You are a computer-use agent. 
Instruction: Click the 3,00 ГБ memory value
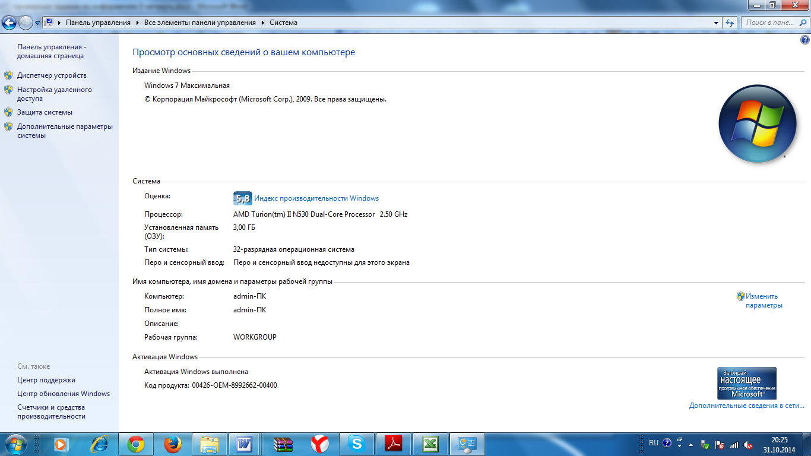(x=245, y=227)
